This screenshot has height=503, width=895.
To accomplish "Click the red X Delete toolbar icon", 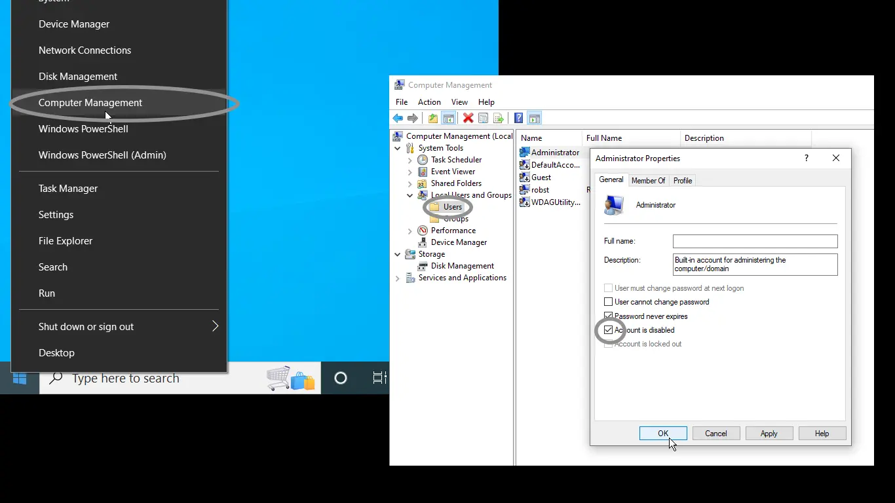I will pyautogui.click(x=468, y=119).
